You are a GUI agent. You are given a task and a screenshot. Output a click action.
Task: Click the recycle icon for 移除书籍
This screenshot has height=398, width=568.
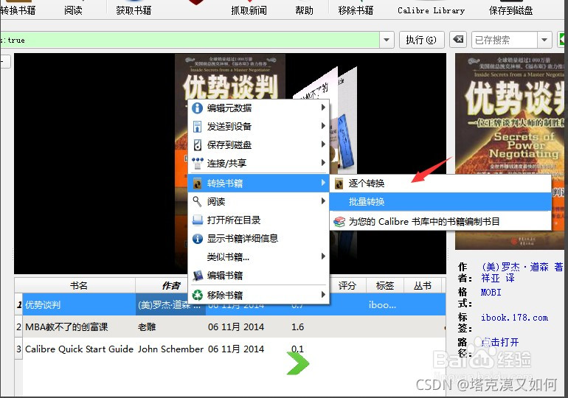[x=198, y=296]
